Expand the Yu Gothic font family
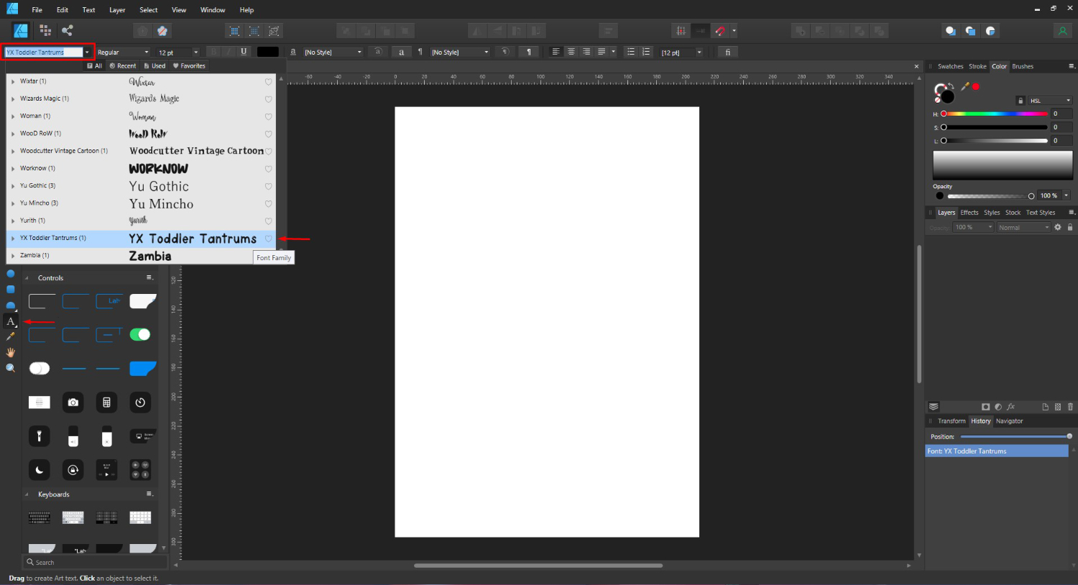Viewport: 1078px width, 585px height. (13, 186)
